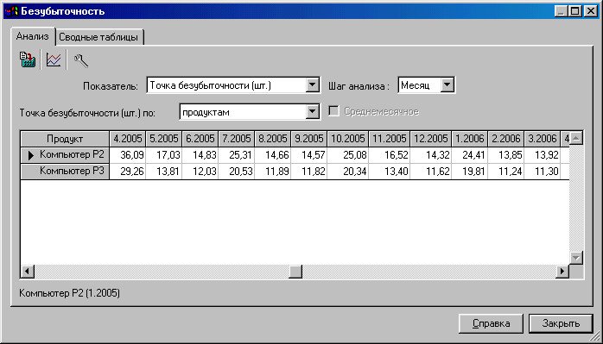Select cell with value 11,62
The image size is (603, 344).
pos(430,172)
